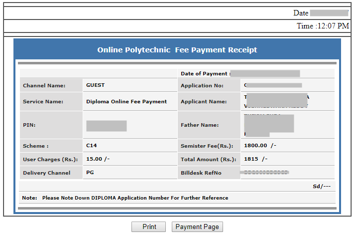Select the Time 12:07 PM text
This screenshot has width=354, height=235.
tap(323, 26)
